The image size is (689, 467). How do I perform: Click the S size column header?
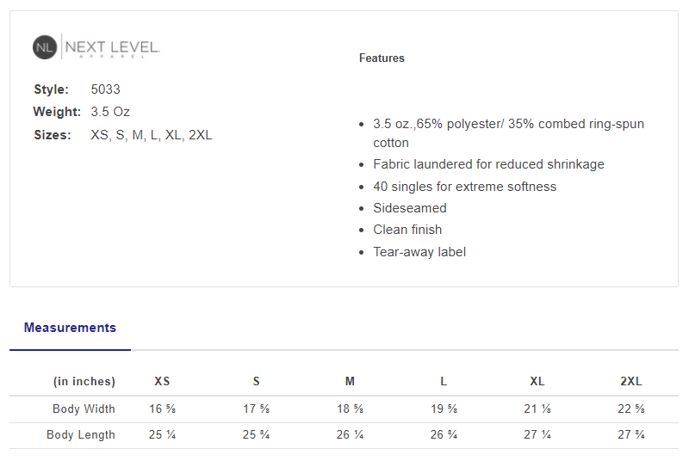tap(257, 382)
